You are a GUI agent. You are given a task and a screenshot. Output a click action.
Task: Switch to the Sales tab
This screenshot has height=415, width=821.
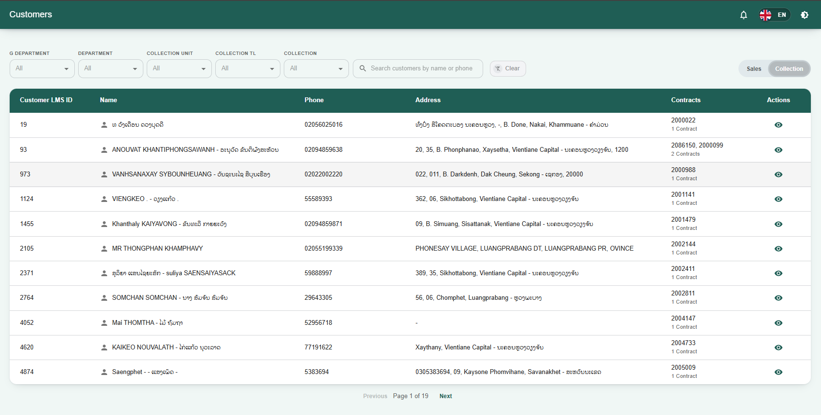coord(754,69)
